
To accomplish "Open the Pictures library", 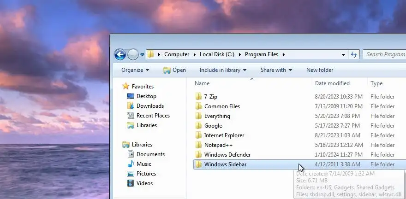I will coord(146,173).
